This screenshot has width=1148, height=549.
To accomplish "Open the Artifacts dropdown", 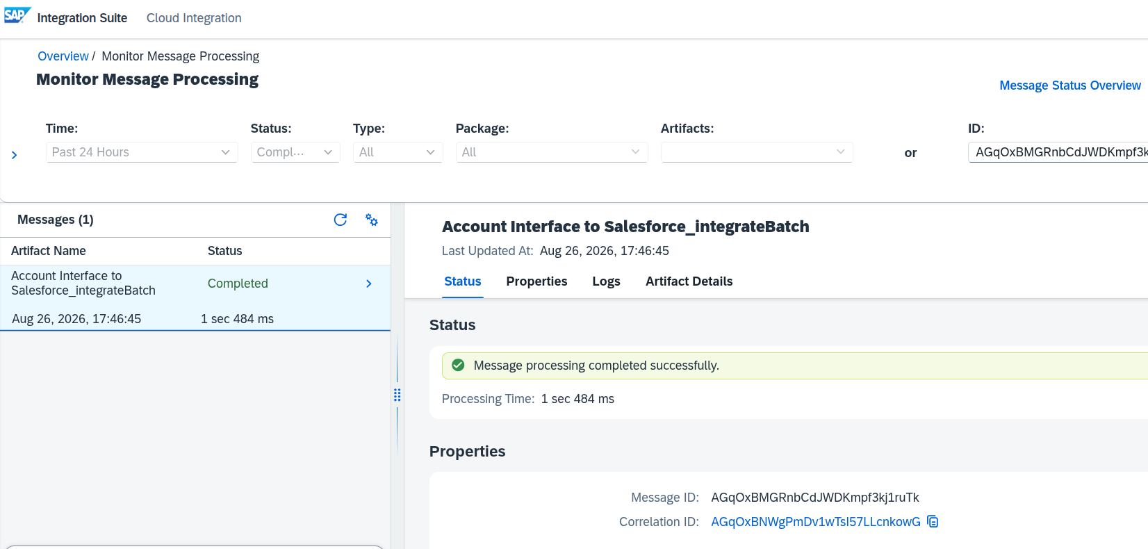I will [x=757, y=152].
